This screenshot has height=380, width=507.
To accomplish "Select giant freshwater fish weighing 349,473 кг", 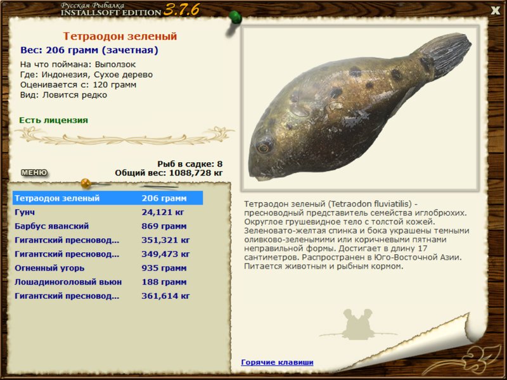I will pyautogui.click(x=108, y=254).
